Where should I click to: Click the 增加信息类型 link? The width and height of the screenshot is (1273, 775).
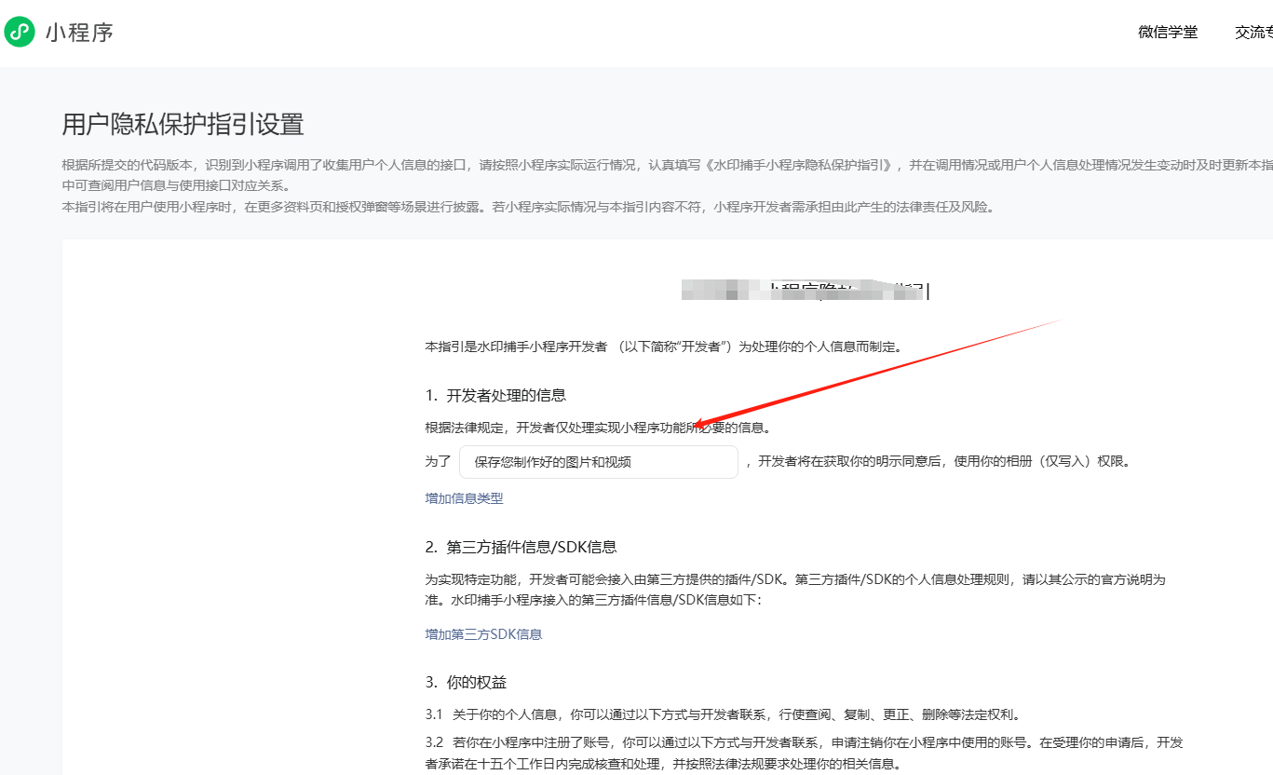(x=464, y=498)
